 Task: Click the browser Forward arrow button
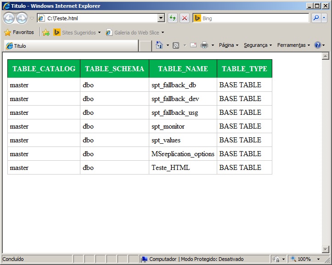coord(22,18)
